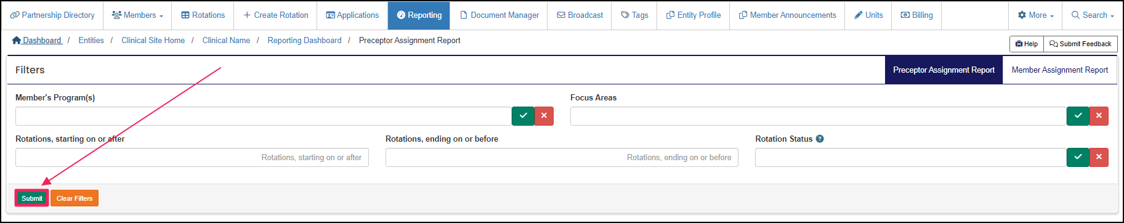
Task: Click Submit Feedback button
Action: click(x=1080, y=44)
